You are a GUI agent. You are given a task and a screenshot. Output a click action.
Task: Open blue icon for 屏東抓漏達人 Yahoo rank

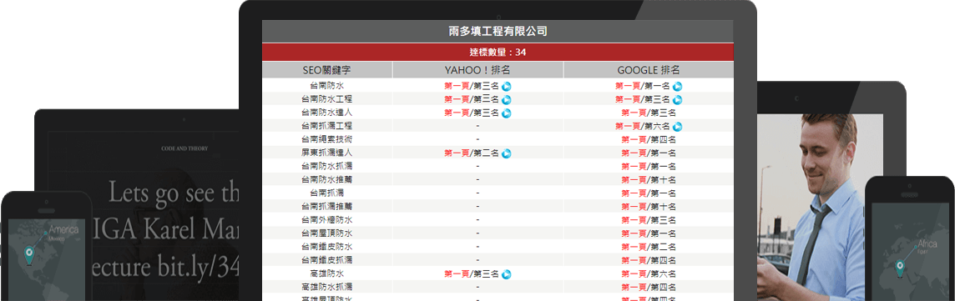pos(506,153)
